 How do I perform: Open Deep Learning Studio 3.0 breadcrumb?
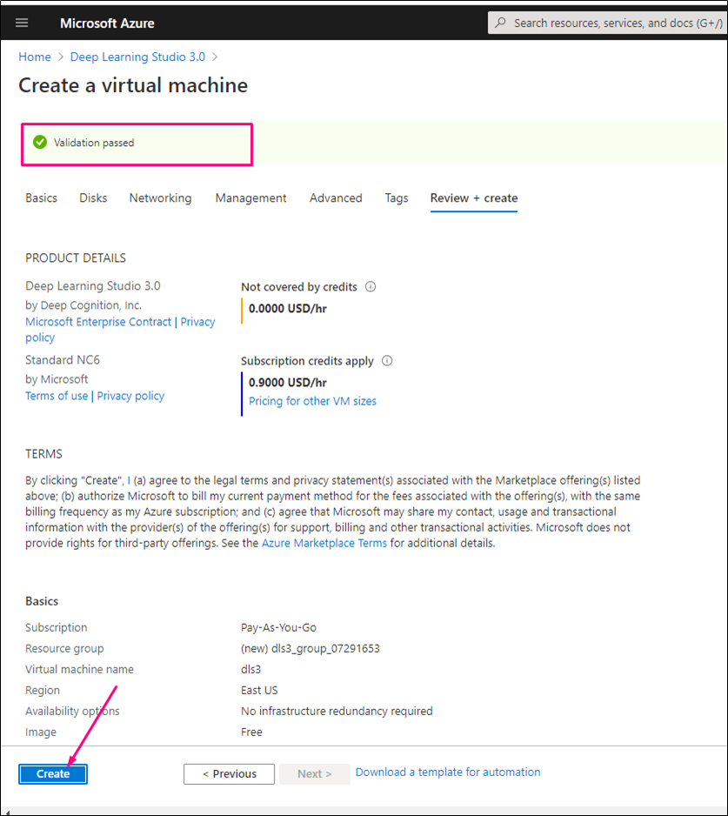(138, 57)
